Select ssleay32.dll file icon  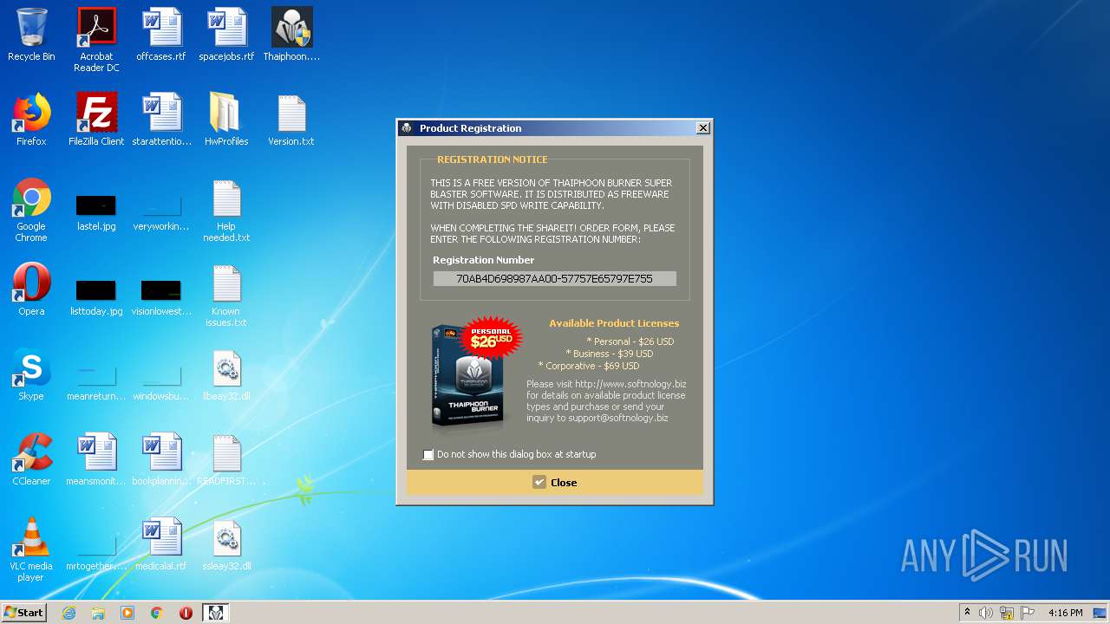[x=226, y=544]
